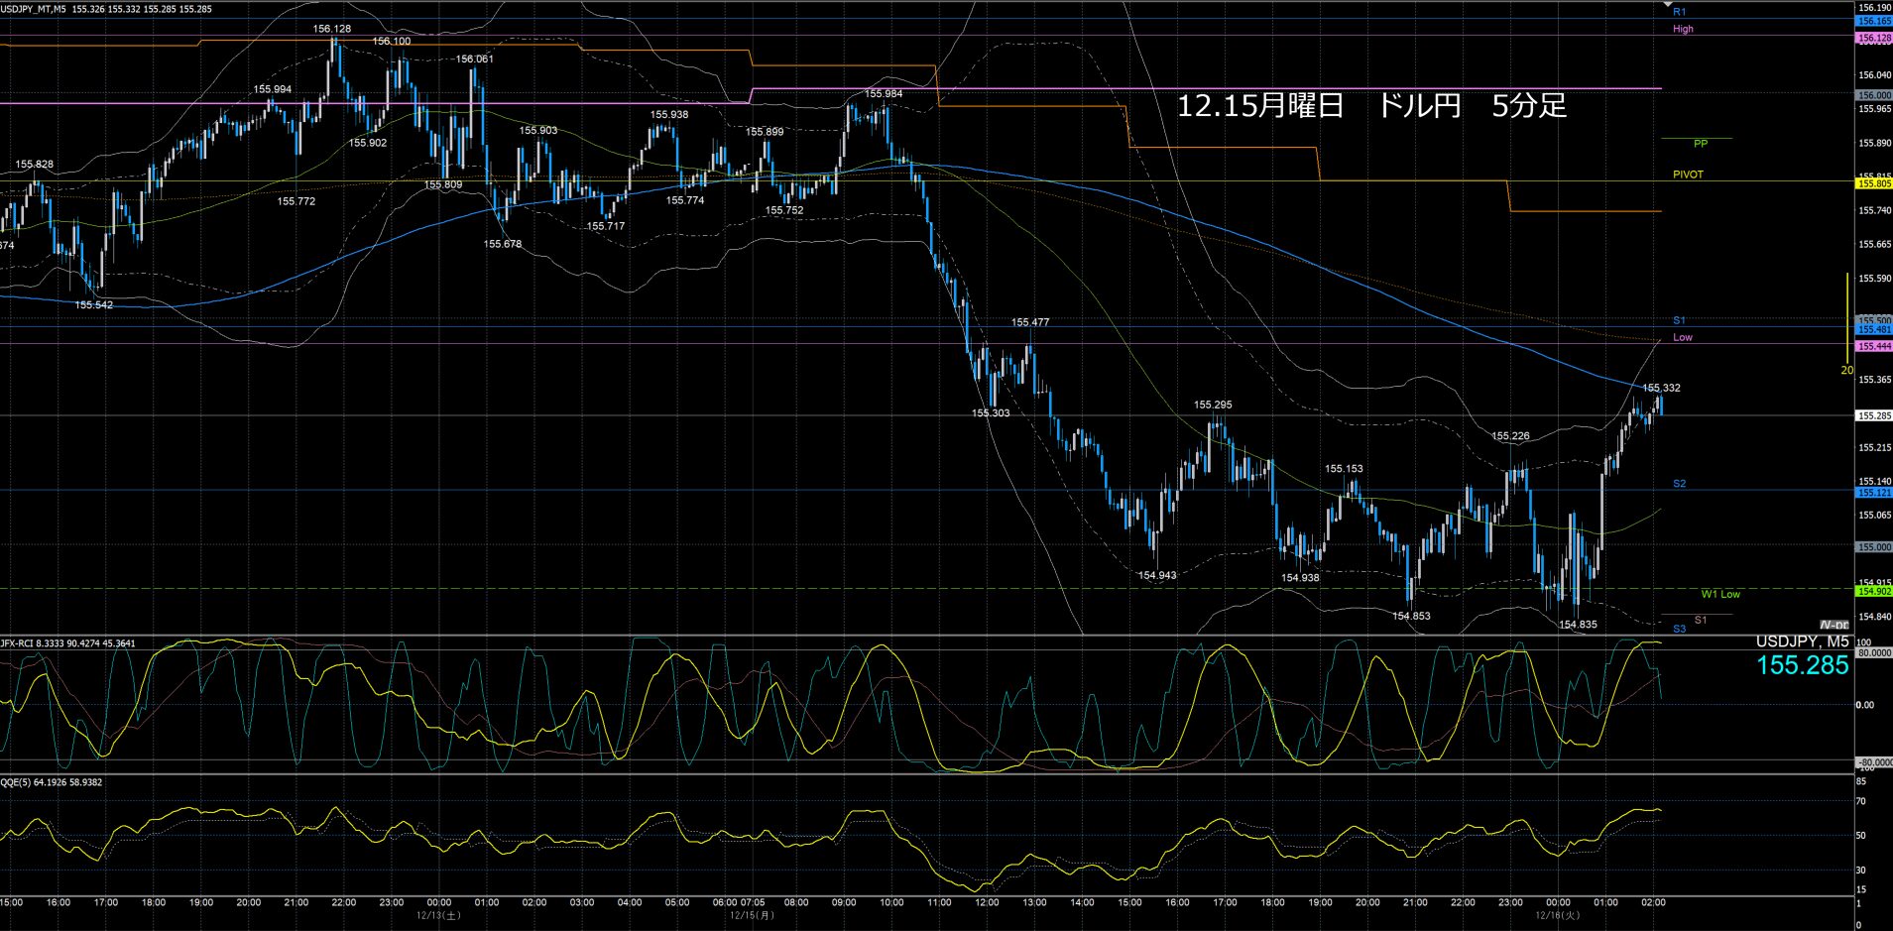Click the 12:00 mark on time axis
The height and width of the screenshot is (931, 1893).
(x=987, y=902)
